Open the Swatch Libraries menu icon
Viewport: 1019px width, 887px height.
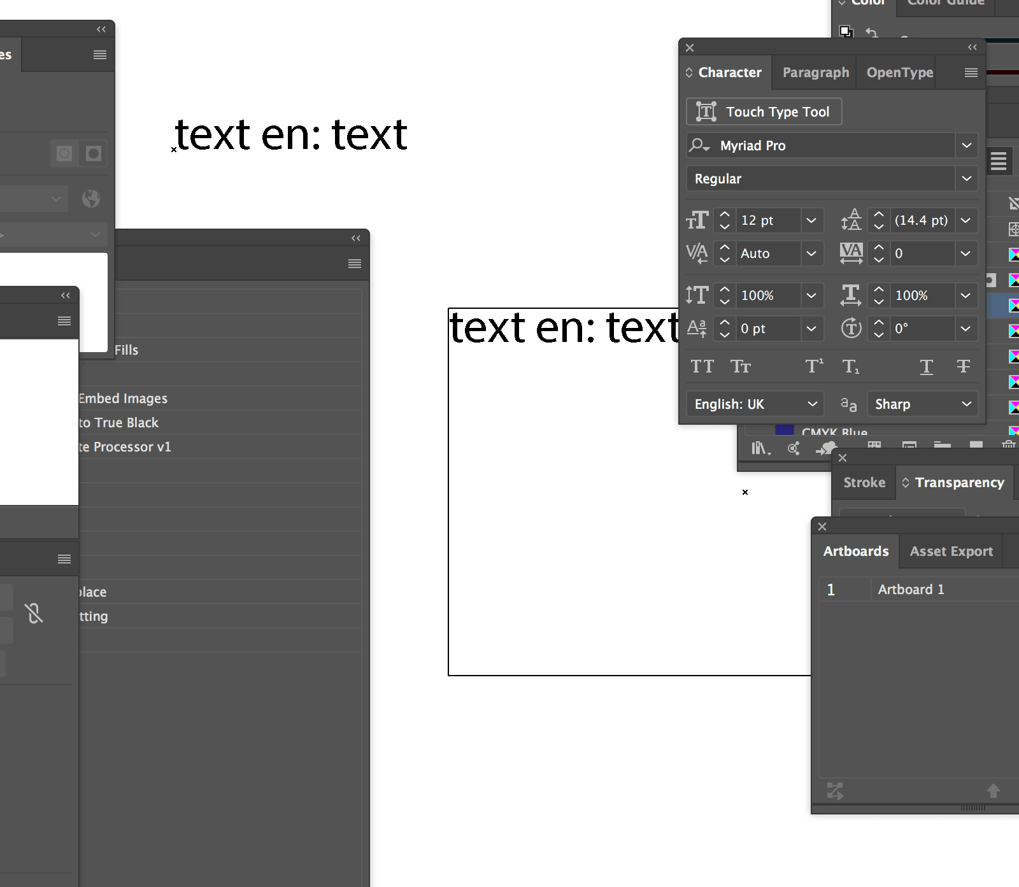pyautogui.click(x=761, y=449)
